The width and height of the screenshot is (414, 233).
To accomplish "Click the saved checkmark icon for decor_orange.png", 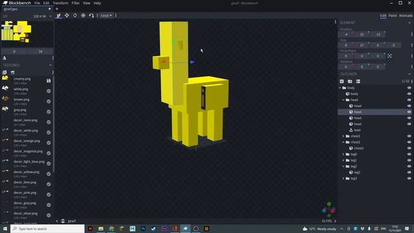I will 49,142.
